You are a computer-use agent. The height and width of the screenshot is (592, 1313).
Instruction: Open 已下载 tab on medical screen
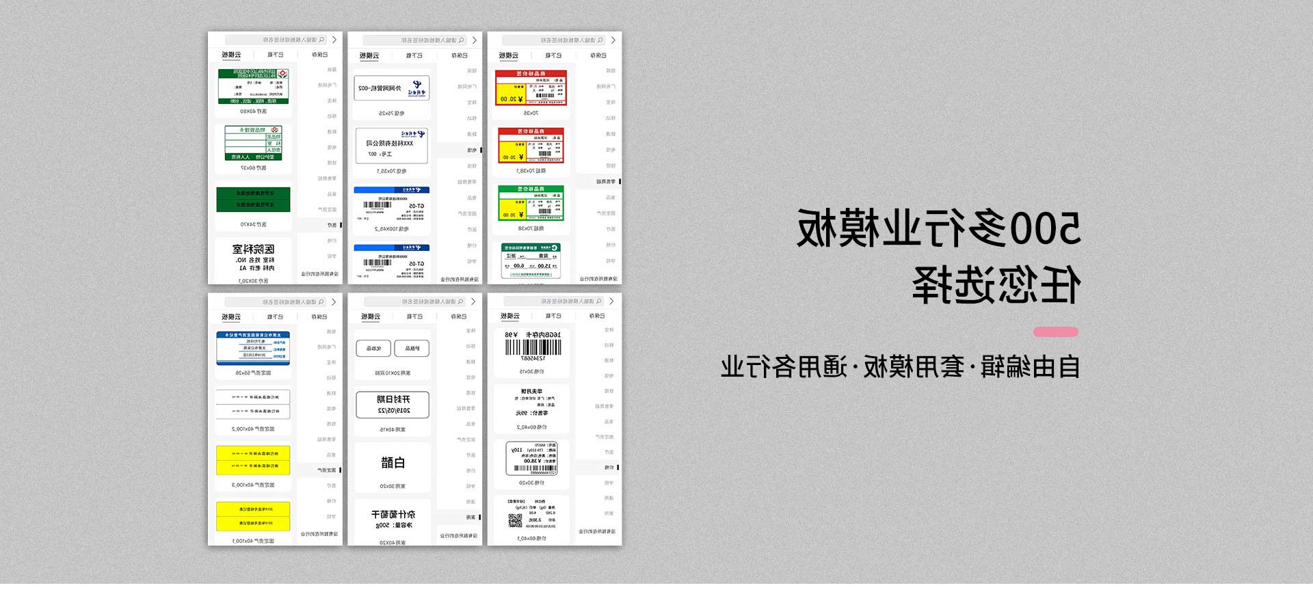(x=275, y=55)
